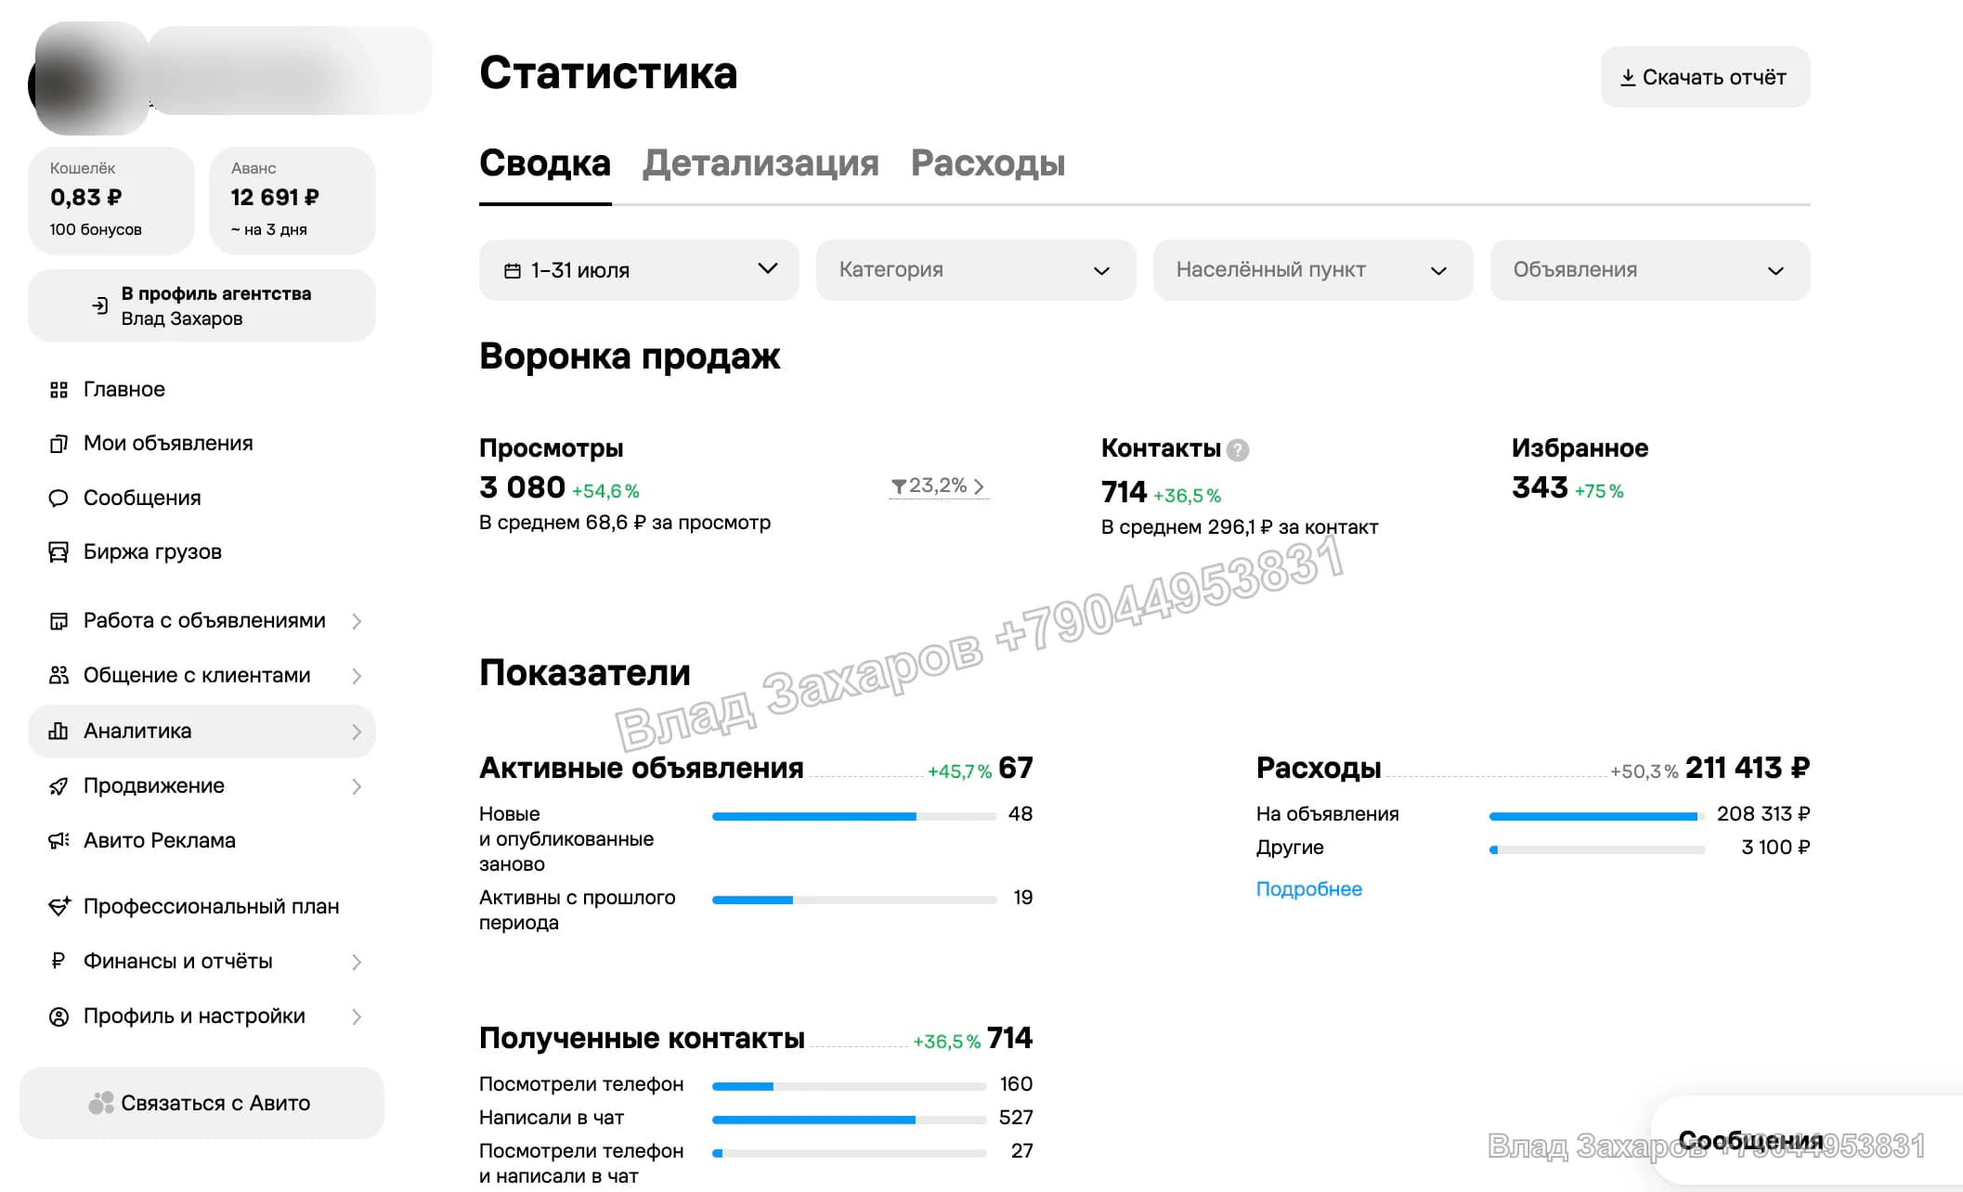Select the Сводка tab

click(545, 163)
